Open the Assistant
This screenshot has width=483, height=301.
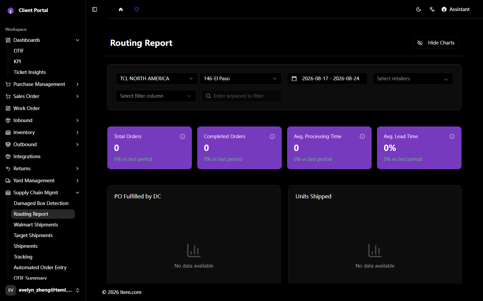pos(455,9)
